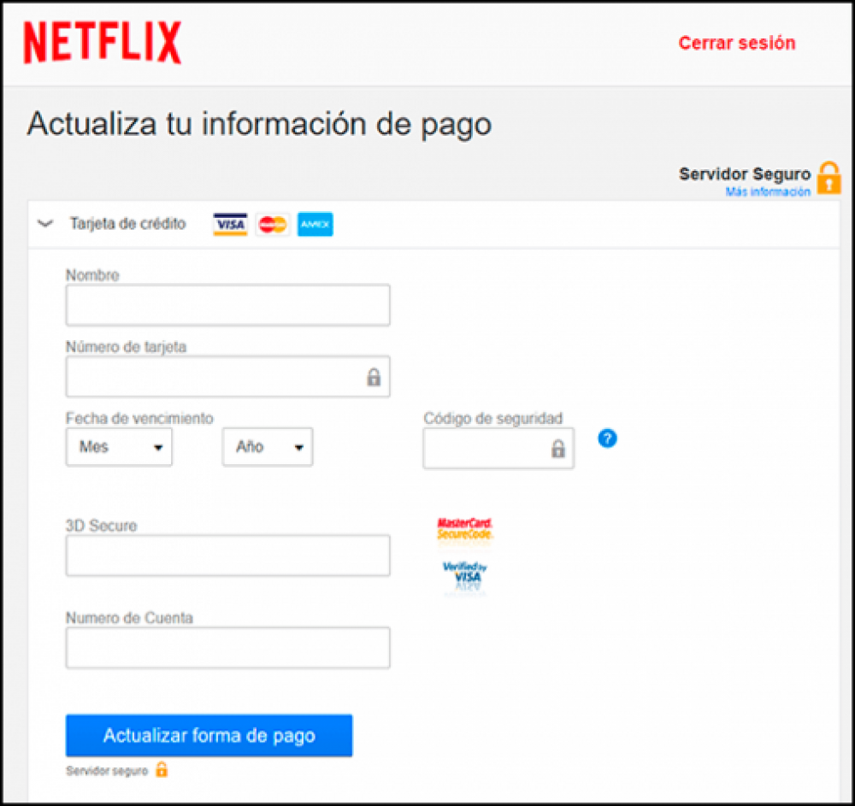Select the 3D Secure text field
The width and height of the screenshot is (855, 806).
[x=227, y=556]
